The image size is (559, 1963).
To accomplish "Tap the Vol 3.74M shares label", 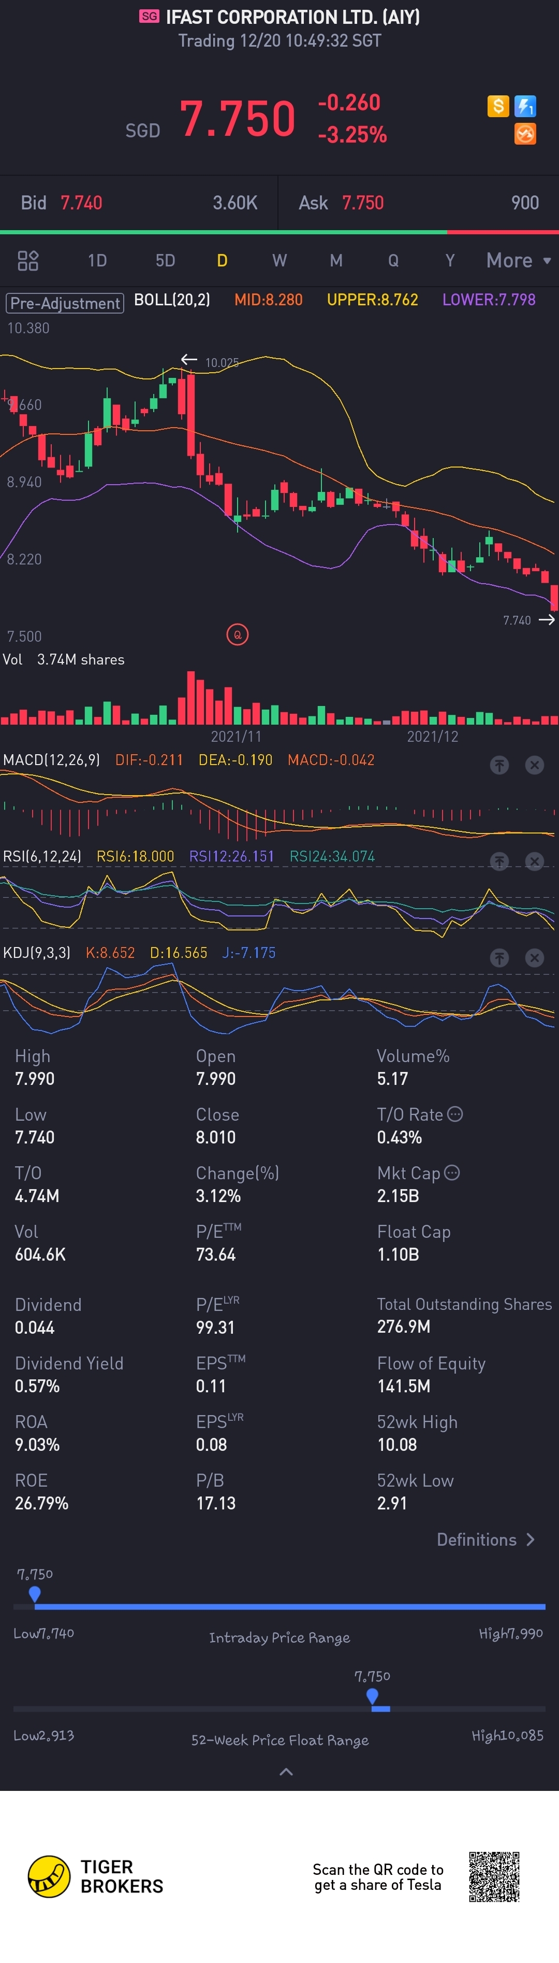I will coord(64,659).
